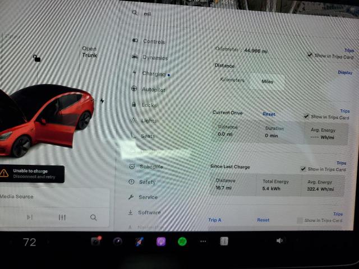Open the gray info card app icon
This screenshot has width=359, height=269.
[224, 241]
